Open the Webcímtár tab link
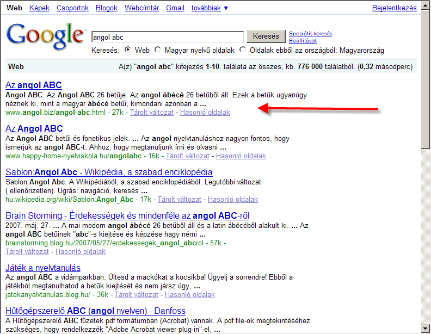Image resolution: width=431 pixels, height=334 pixels. (142, 8)
